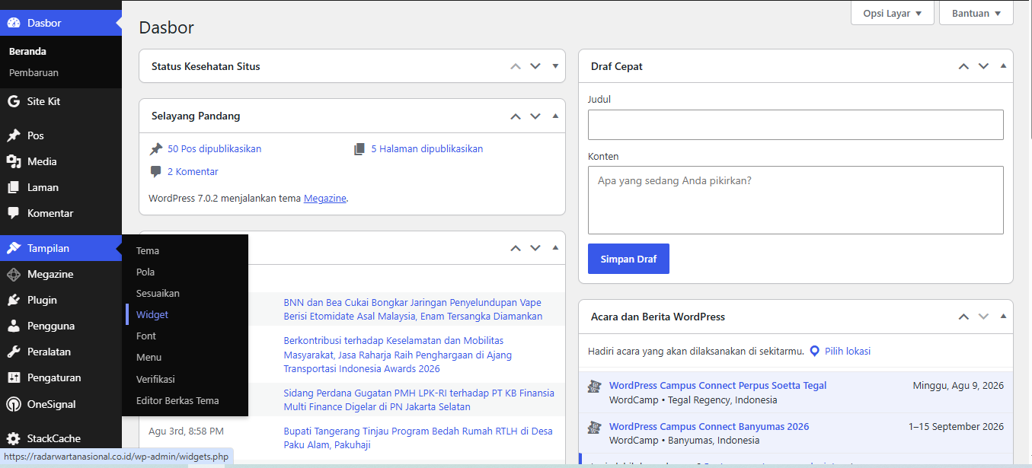
Task: Click the Peralatan wrench icon
Action: coord(14,352)
